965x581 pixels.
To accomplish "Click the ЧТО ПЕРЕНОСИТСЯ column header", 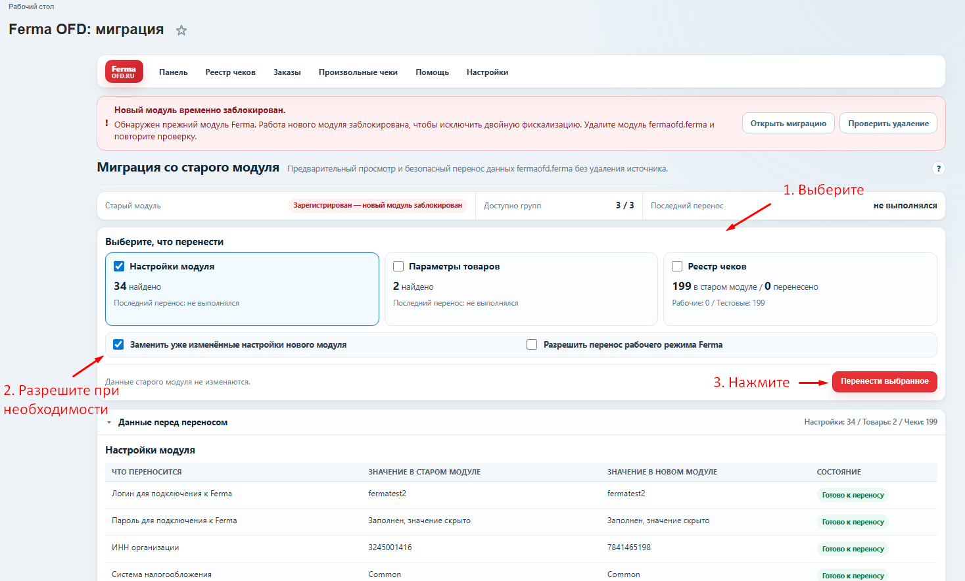I will 147,472.
